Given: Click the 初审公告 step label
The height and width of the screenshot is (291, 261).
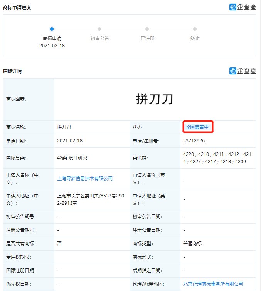Looking at the screenshot, I should coord(99,38).
